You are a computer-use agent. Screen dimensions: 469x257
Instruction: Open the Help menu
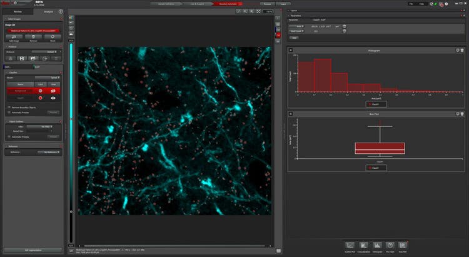[421, 4]
